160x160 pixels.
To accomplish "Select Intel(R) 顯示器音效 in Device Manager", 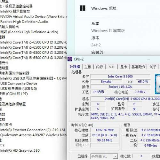I will point(15,11).
